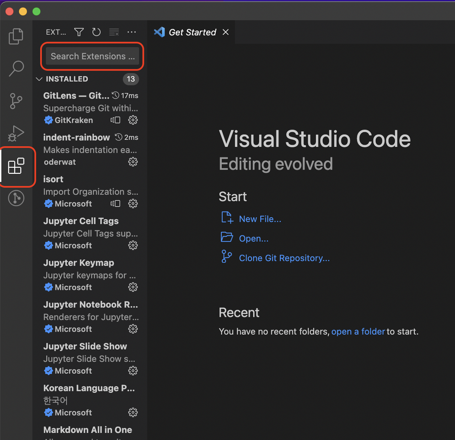This screenshot has height=440, width=455.
Task: Open manage gear for Korean Language Pack
Action: pyautogui.click(x=133, y=412)
